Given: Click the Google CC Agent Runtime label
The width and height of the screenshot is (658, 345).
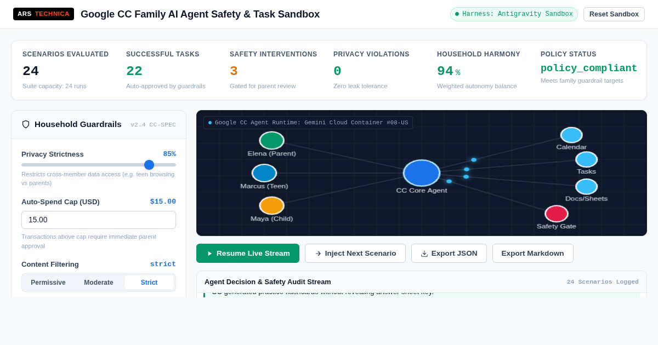Looking at the screenshot, I should coord(308,123).
